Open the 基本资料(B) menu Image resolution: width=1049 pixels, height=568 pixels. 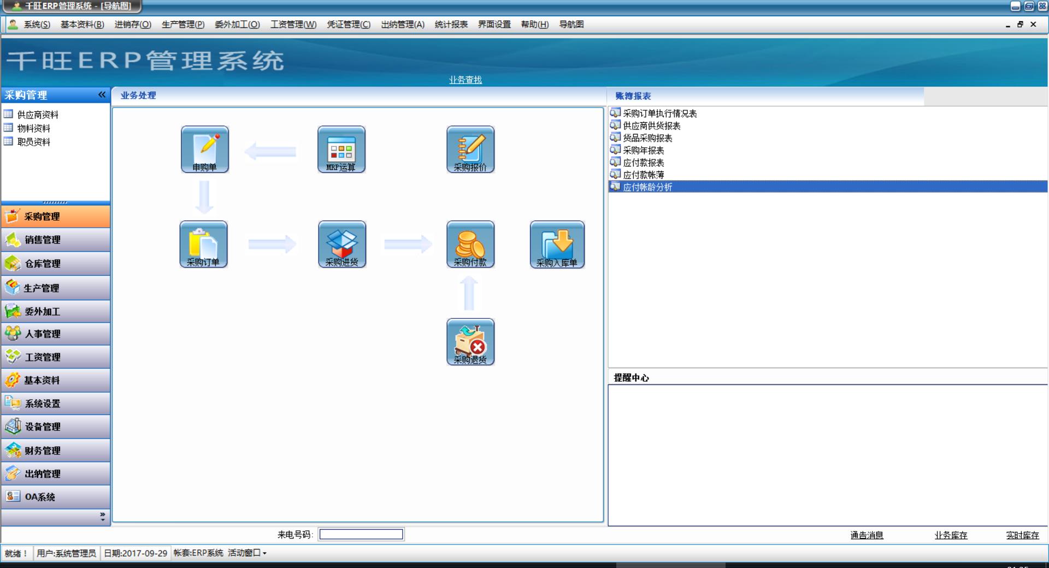pyautogui.click(x=82, y=25)
